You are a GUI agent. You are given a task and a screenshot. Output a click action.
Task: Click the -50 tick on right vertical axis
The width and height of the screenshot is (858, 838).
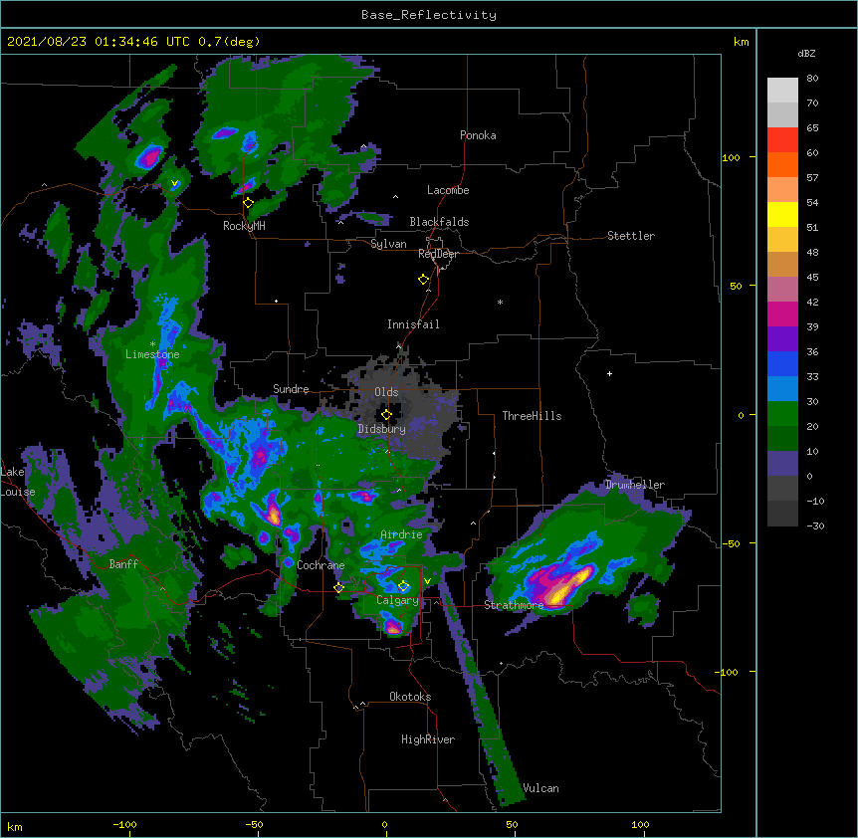tap(731, 543)
